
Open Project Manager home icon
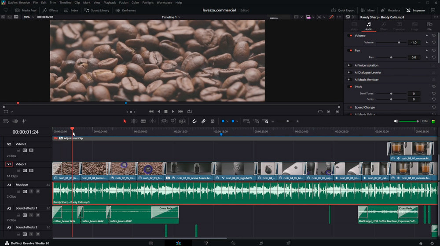click(421, 243)
